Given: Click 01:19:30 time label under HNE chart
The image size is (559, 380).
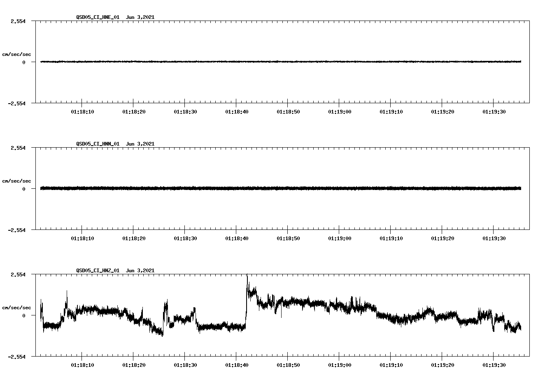Looking at the screenshot, I should click(x=494, y=111).
